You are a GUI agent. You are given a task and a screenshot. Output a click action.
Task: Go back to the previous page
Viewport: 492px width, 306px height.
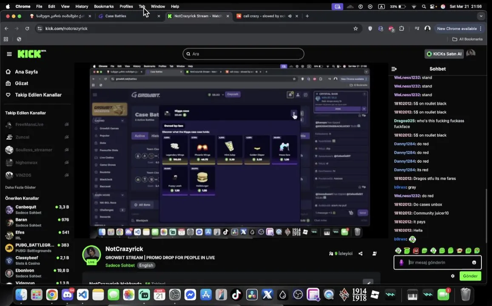click(x=6, y=28)
